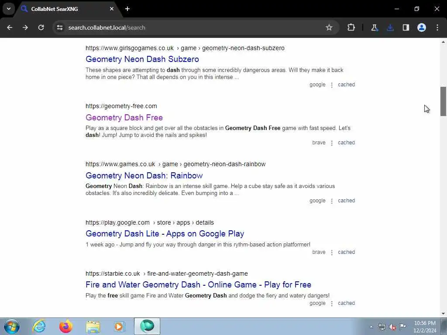This screenshot has width=447, height=335.
Task: Open the tab search dropdown arrow
Action: pyautogui.click(x=9, y=9)
